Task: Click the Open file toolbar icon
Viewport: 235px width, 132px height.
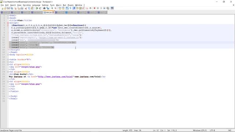Action: pyautogui.click(x=5, y=8)
